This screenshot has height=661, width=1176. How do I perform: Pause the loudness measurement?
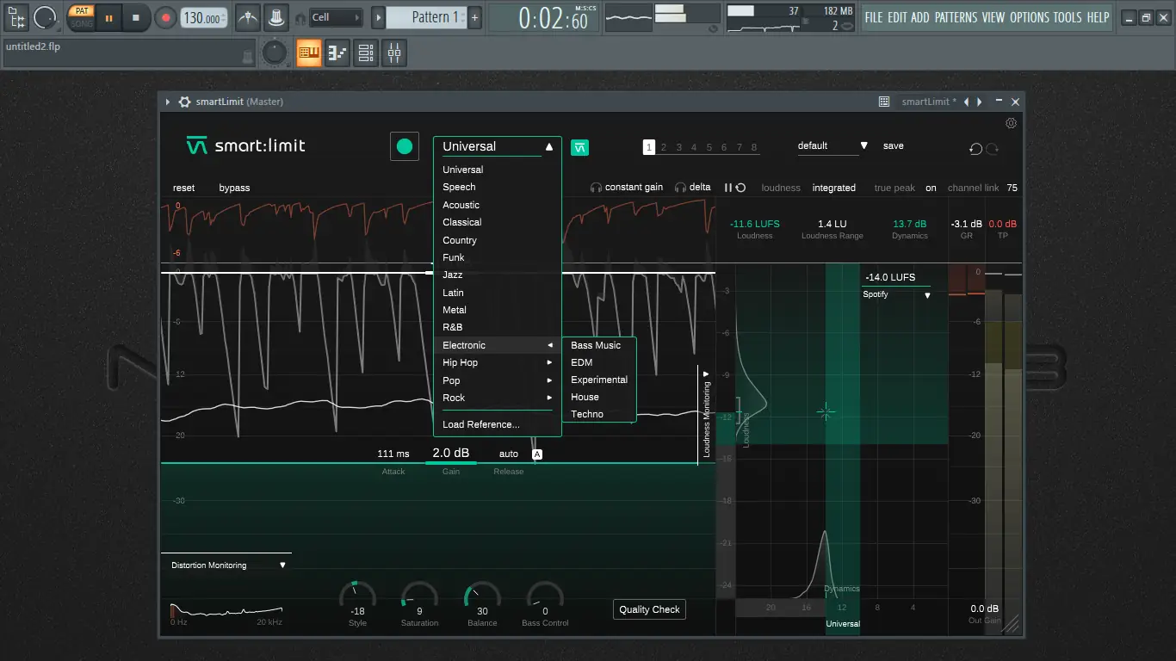[727, 188]
